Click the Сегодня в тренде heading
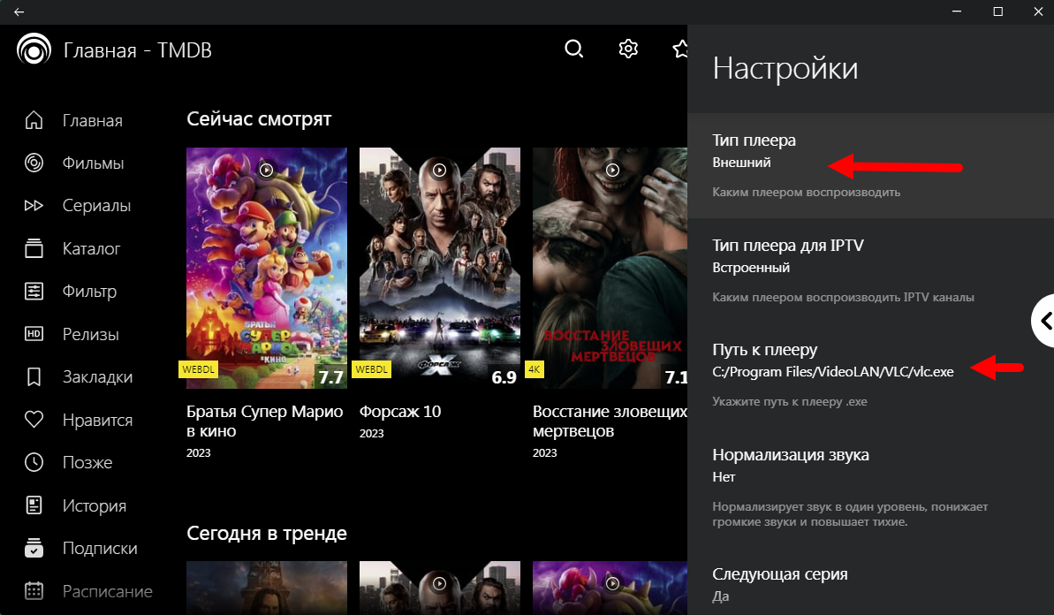The image size is (1054, 615). [x=267, y=533]
